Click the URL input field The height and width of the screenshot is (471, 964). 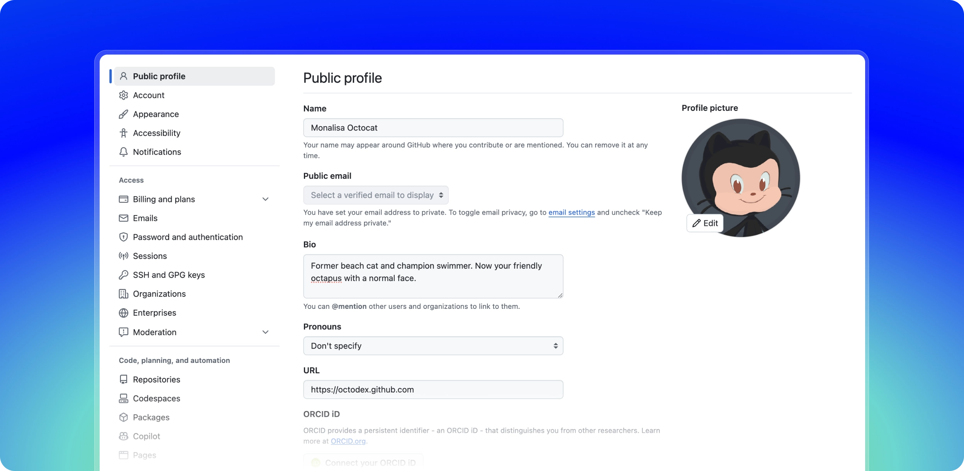[x=433, y=389]
